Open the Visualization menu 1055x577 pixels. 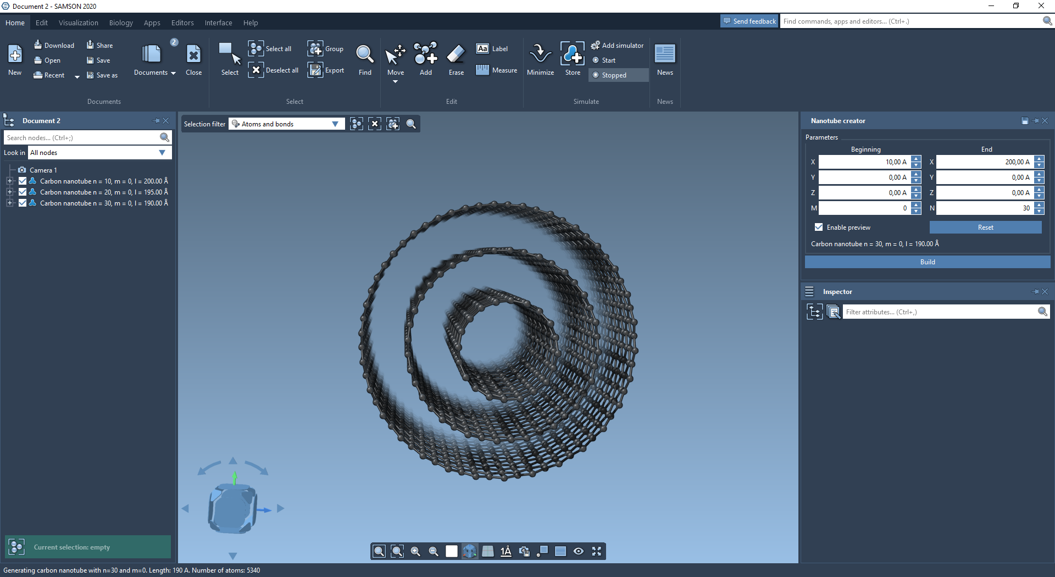79,23
